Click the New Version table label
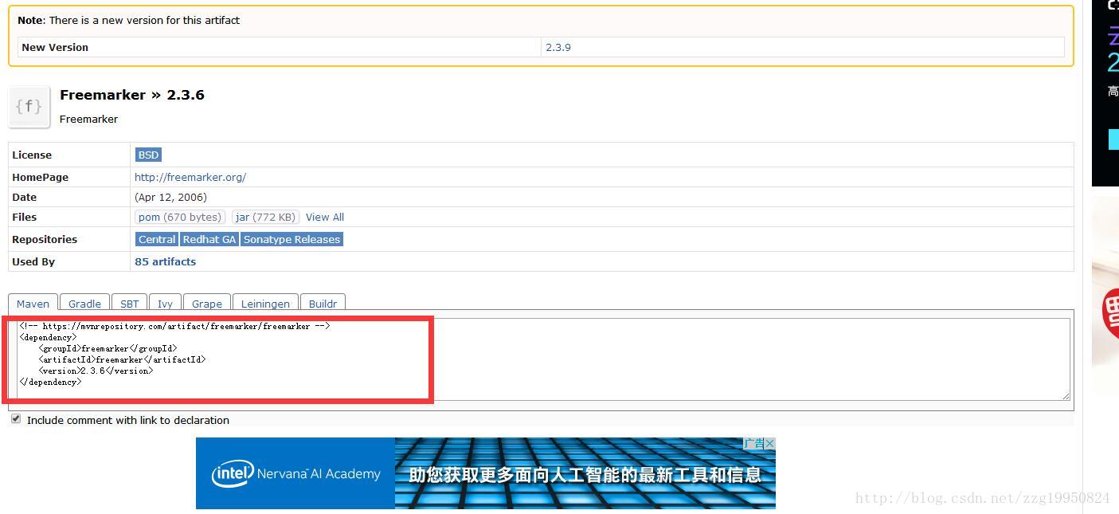Screen dimensions: 1119x514 coord(55,47)
